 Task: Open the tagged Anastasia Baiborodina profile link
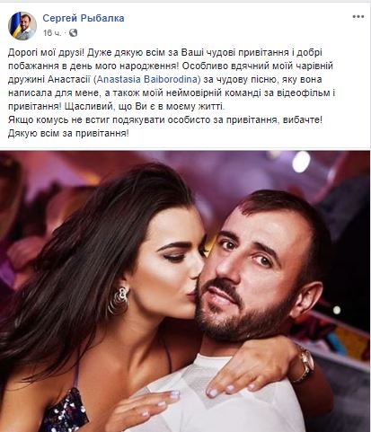tap(148, 79)
